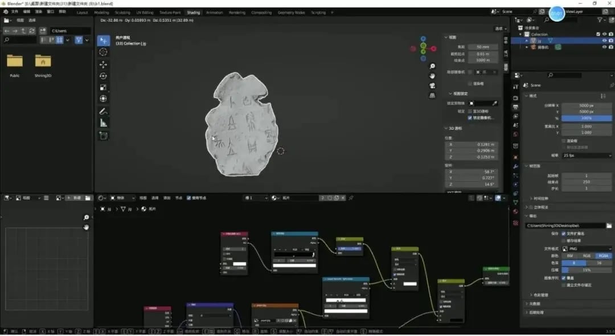The height and width of the screenshot is (336, 615).
Task: Click the camera view icon near the navigation gizmo
Action: (x=432, y=85)
